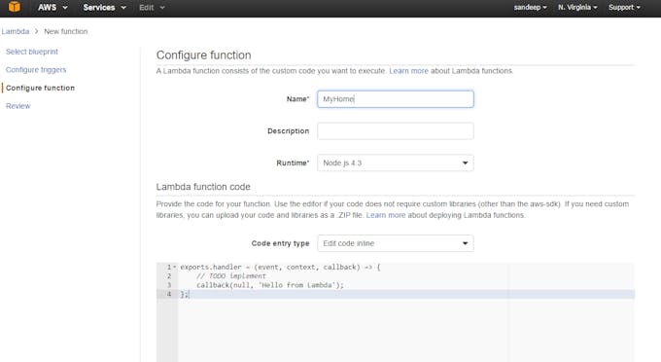Viewport: 661px width, 362px height.
Task: Expand the Runtime Node.js 4.3 dropdown
Action: [x=396, y=163]
